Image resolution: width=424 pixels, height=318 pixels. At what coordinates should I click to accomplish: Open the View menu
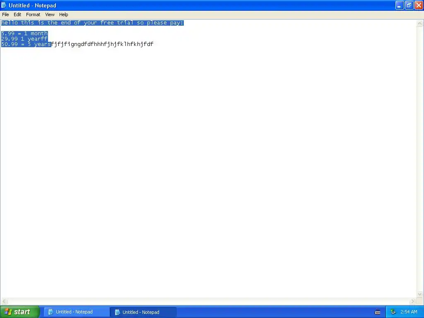click(50, 14)
